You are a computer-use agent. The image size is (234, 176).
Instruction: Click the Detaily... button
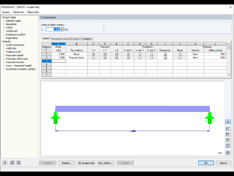point(67,163)
